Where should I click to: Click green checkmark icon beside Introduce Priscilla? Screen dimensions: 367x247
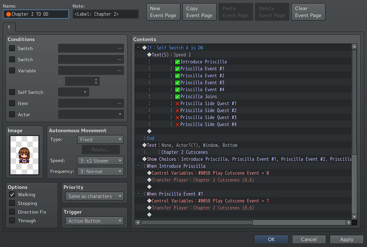click(177, 62)
